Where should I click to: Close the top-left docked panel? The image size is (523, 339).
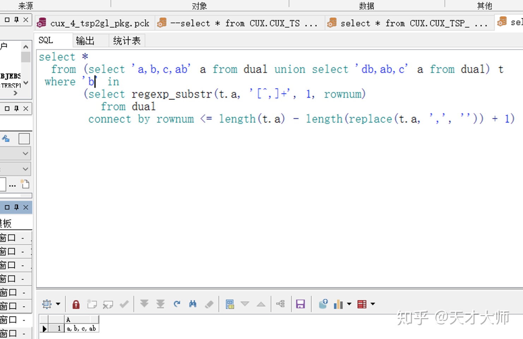[26, 20]
